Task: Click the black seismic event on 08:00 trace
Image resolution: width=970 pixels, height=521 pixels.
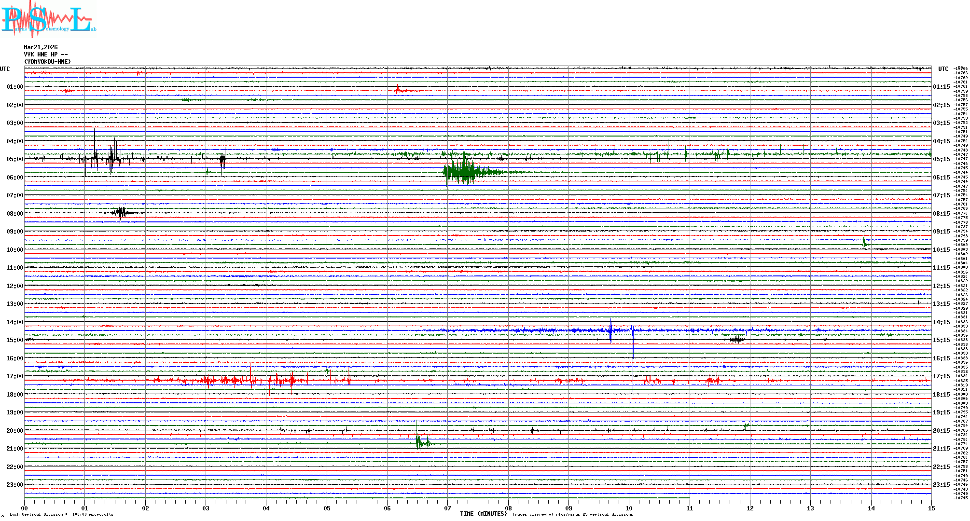Action: [121, 213]
